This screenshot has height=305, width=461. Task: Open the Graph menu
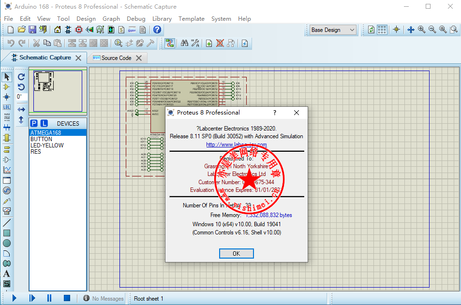click(111, 18)
